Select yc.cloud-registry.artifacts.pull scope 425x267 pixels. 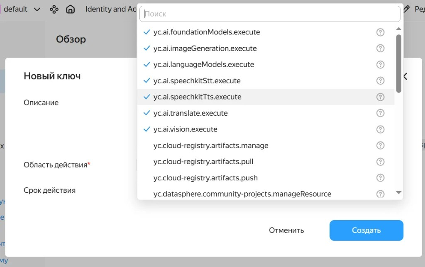pyautogui.click(x=266, y=162)
